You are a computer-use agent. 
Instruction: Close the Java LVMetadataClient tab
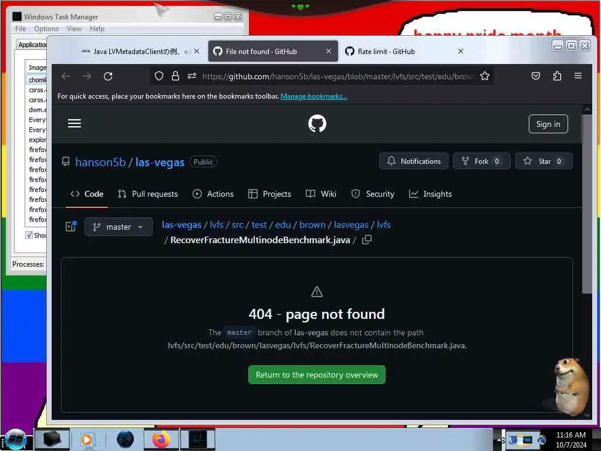197,52
